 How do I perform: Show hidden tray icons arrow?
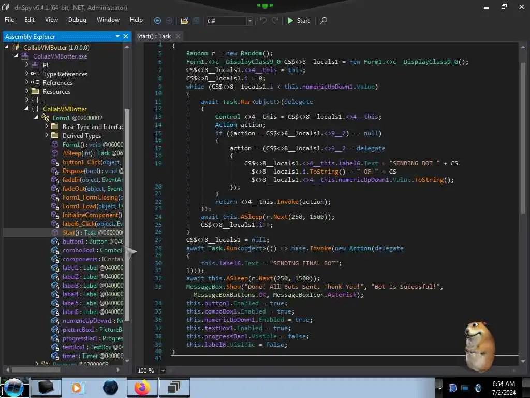point(440,388)
